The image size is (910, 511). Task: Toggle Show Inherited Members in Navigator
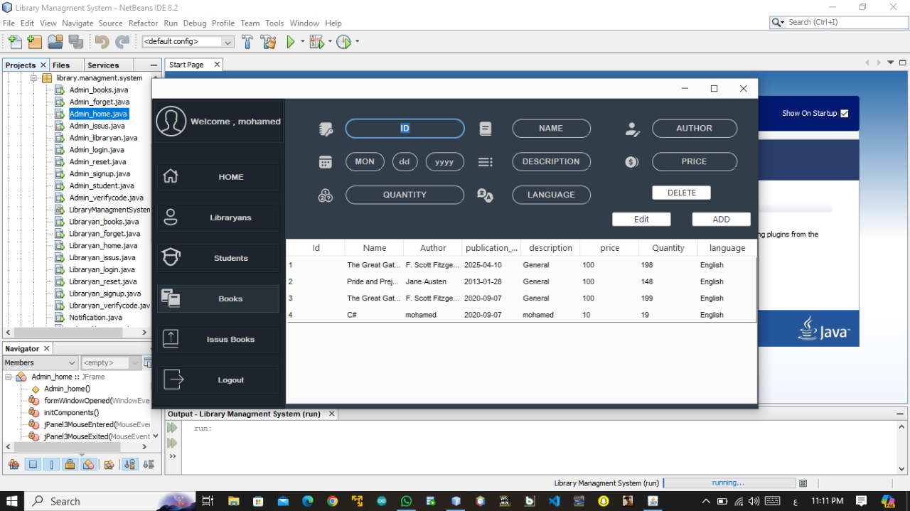point(14,464)
